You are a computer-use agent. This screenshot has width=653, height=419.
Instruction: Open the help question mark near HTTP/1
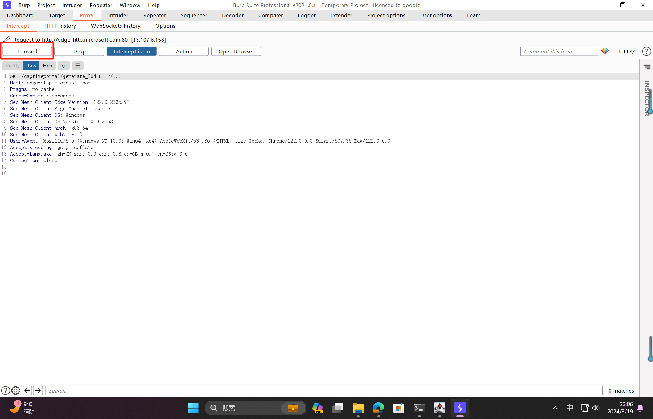point(646,51)
